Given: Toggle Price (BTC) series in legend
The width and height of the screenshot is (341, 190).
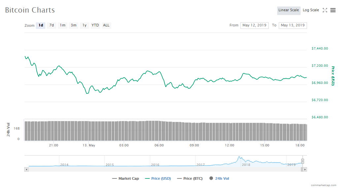Looking at the screenshot, I should [189, 178].
